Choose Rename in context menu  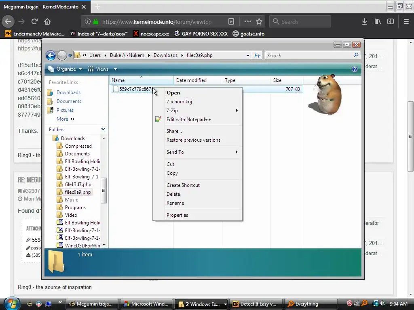(x=197, y=203)
